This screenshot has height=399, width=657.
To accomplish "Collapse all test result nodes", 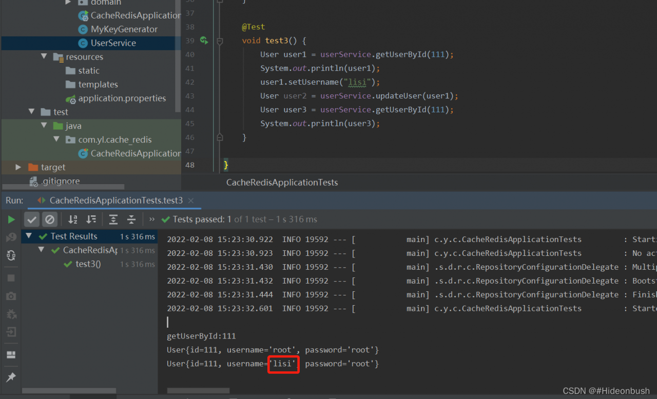I will click(x=131, y=220).
